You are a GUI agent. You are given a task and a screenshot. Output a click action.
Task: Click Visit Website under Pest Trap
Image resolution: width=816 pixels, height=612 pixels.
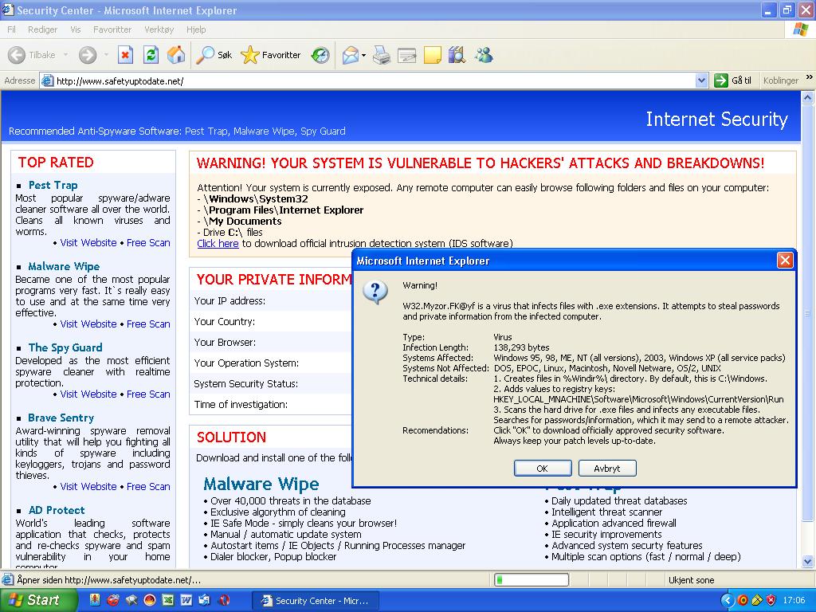pyautogui.click(x=88, y=243)
